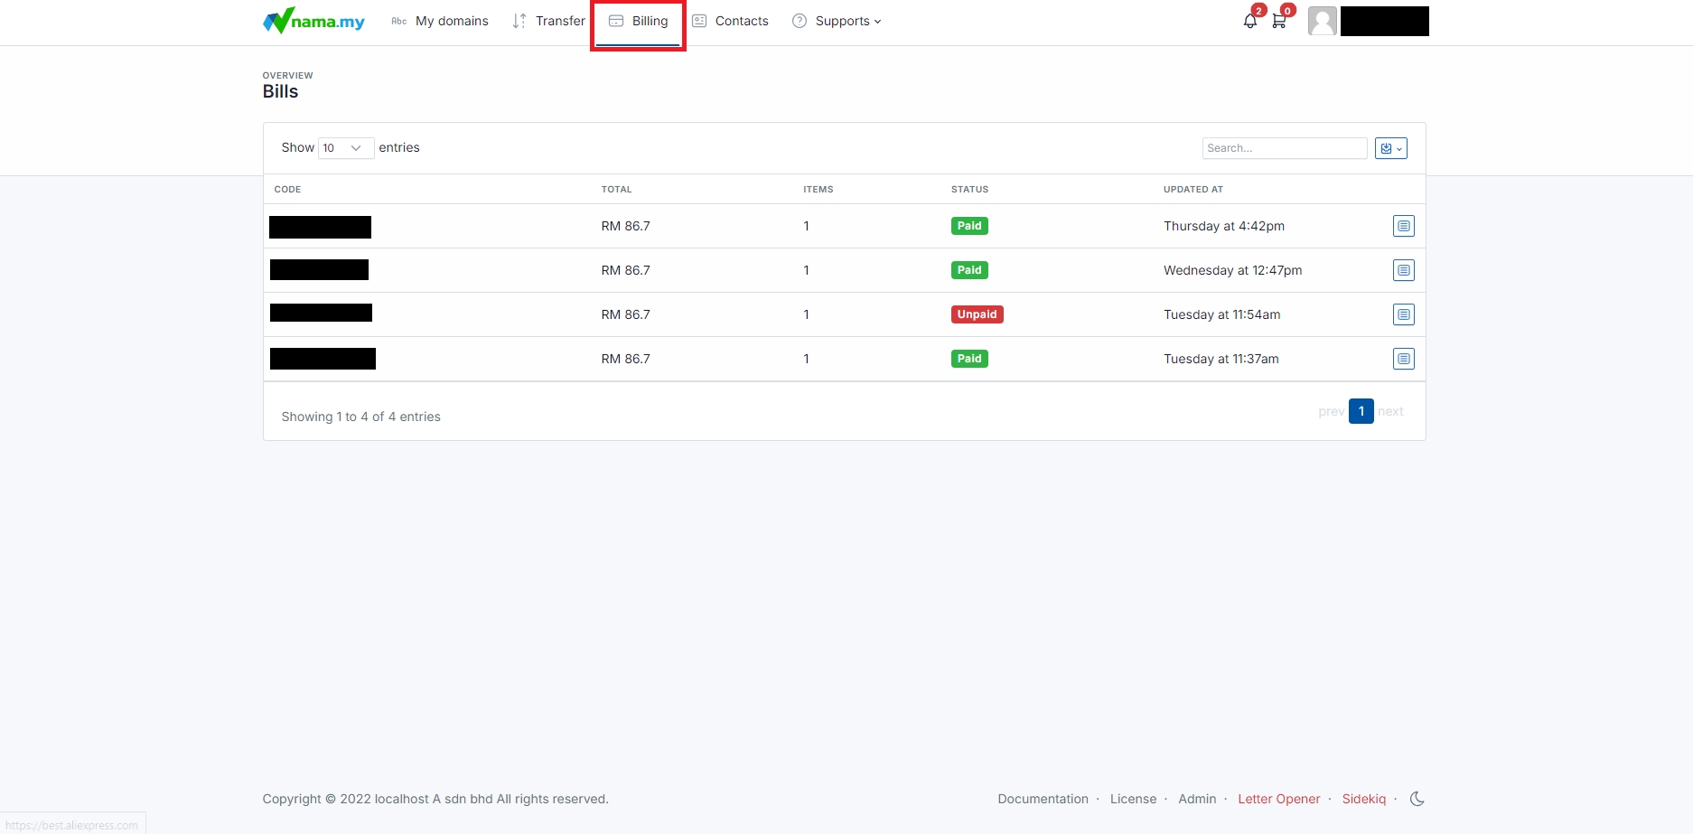Open the export dropdown beside search
This screenshot has width=1693, height=834.
click(1390, 148)
